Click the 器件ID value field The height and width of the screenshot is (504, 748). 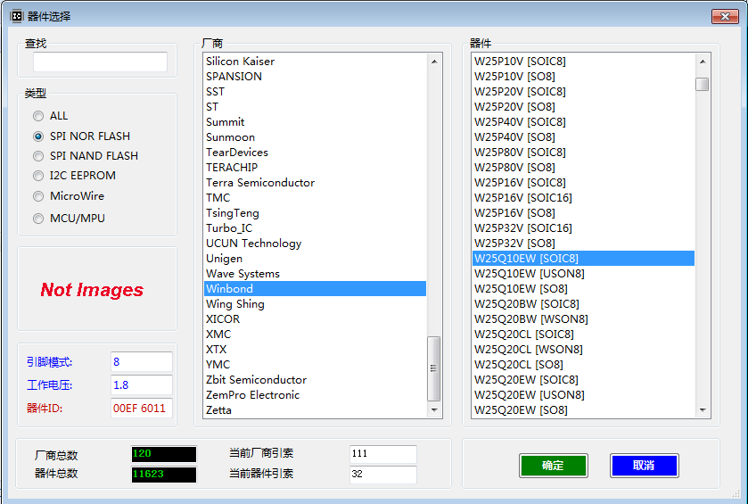pyautogui.click(x=142, y=408)
